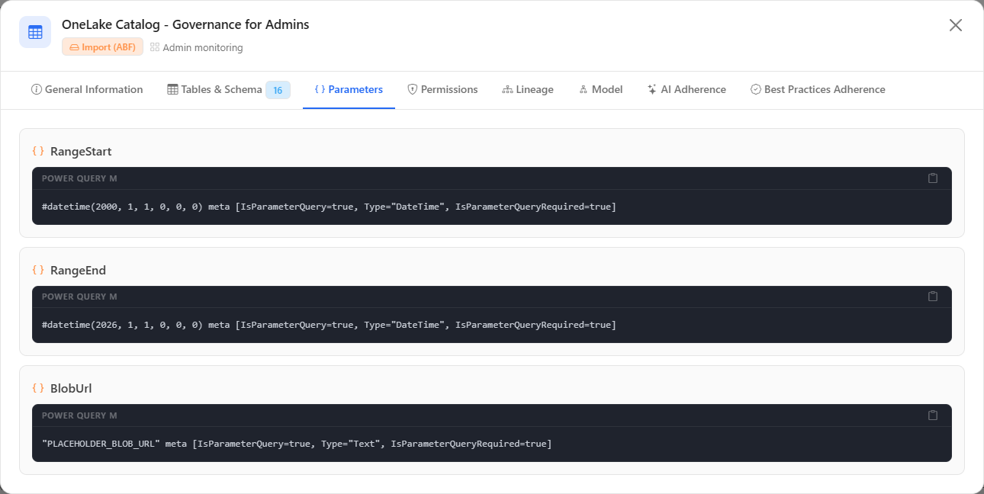
Task: Click the RangeStart parameter heading
Action: [81, 152]
